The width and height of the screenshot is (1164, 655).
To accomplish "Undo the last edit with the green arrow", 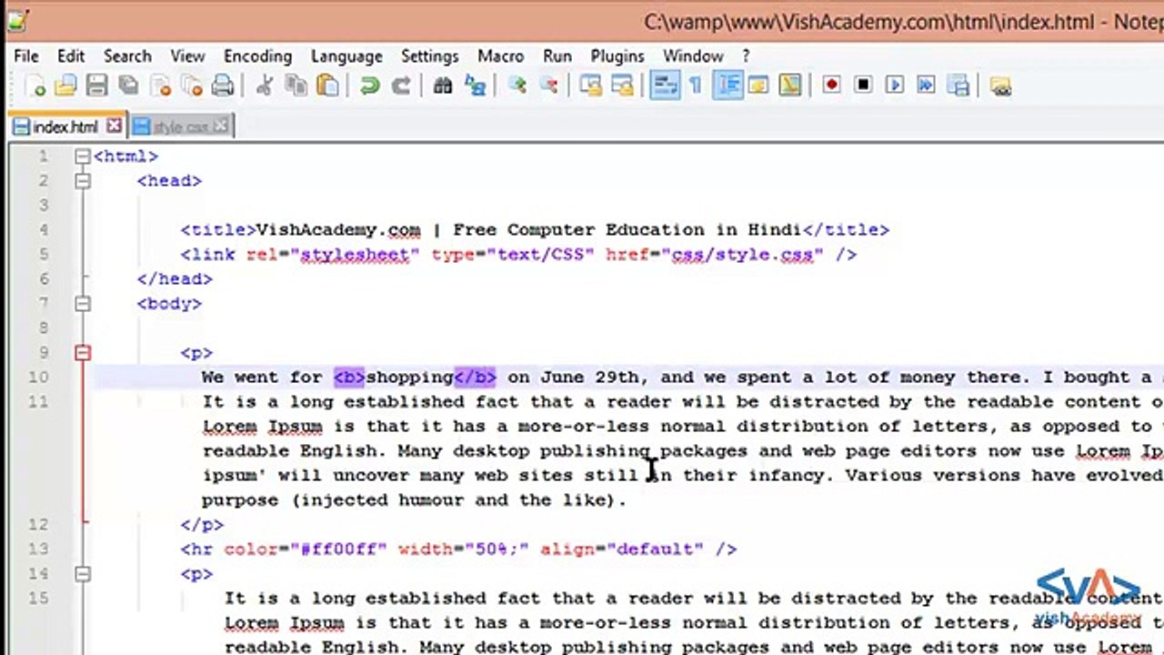I will [369, 86].
